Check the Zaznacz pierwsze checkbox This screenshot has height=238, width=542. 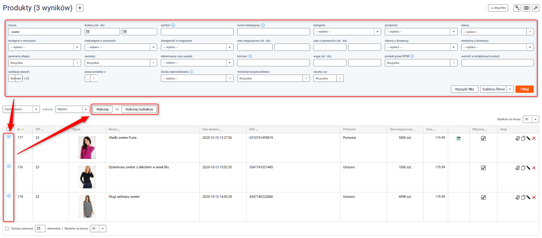(7, 229)
